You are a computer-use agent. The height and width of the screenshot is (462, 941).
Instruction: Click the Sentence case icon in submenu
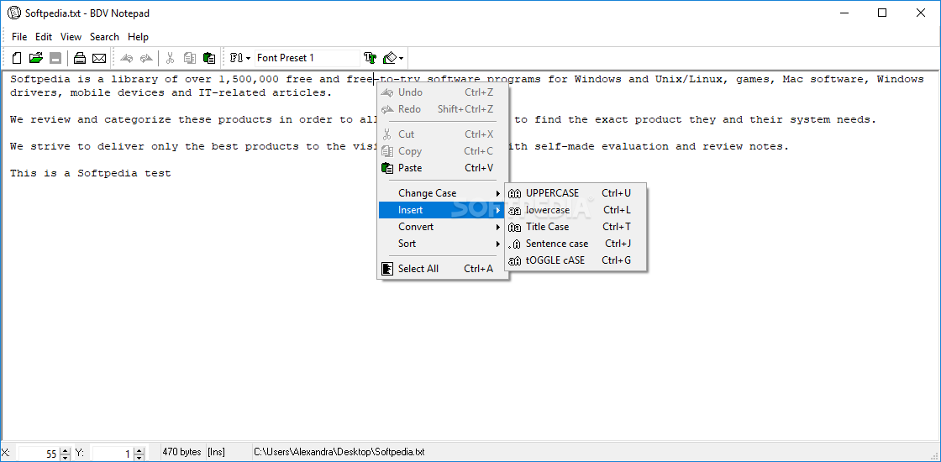[514, 244]
